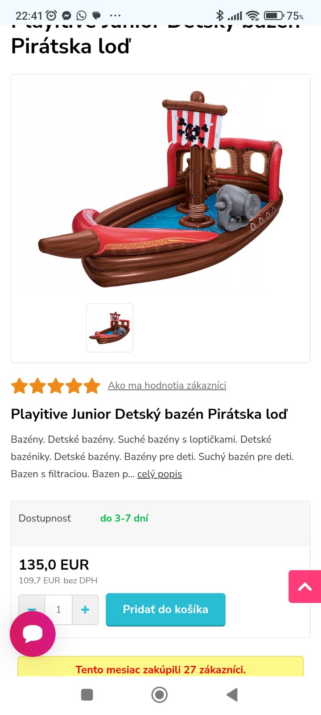Viewport: 321px width, 715px height.
Task: Click the Playitive Junior product title
Action: [x=149, y=414]
